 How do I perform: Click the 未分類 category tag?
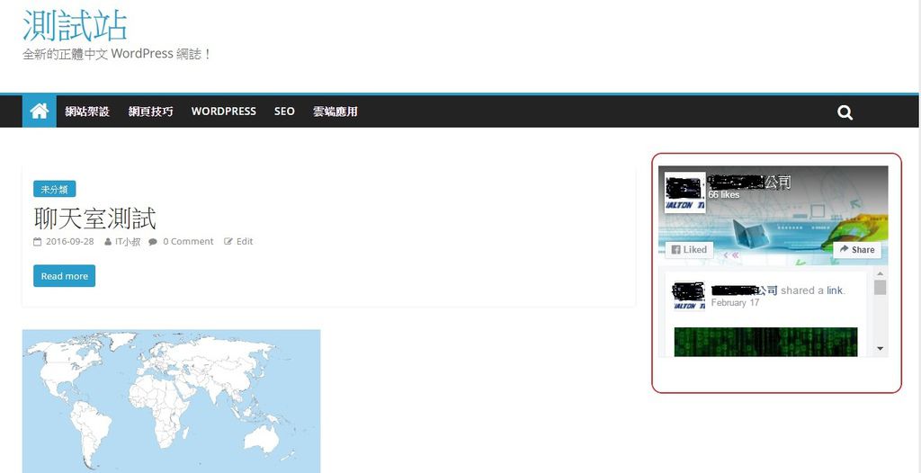pyautogui.click(x=55, y=189)
